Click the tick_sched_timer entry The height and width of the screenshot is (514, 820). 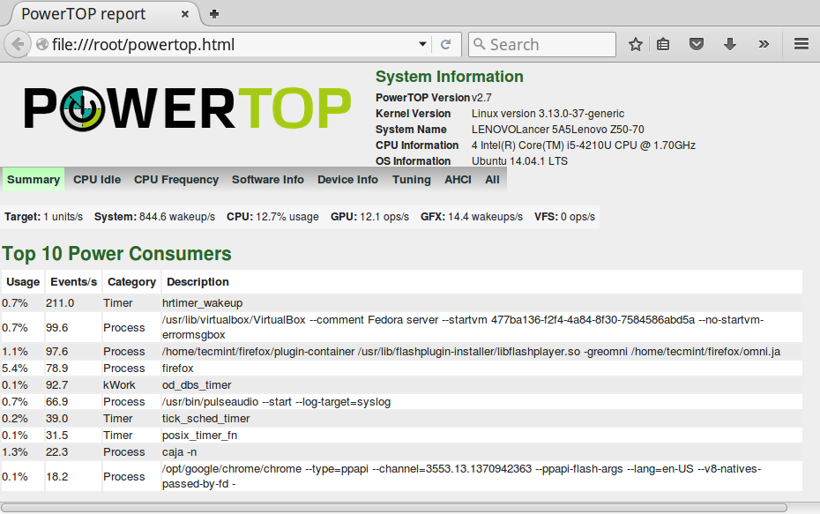pos(206,418)
